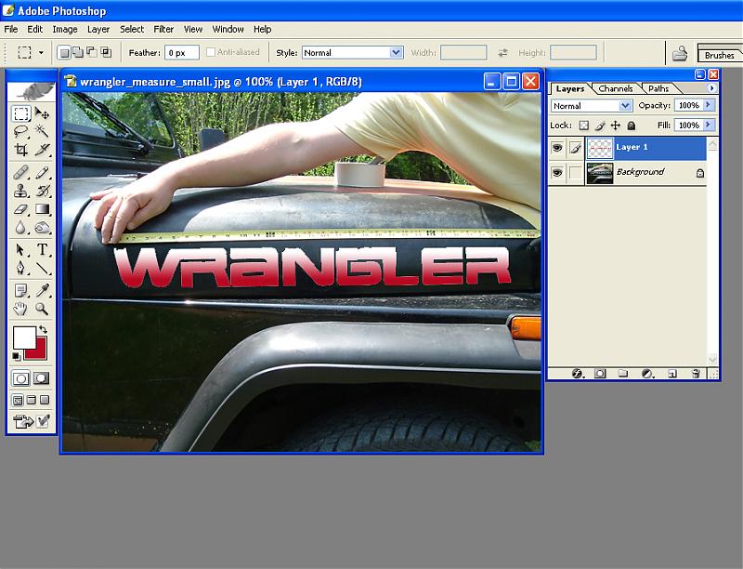Screen dimensions: 743x569
Task: Open the Window menu
Action: [228, 30]
